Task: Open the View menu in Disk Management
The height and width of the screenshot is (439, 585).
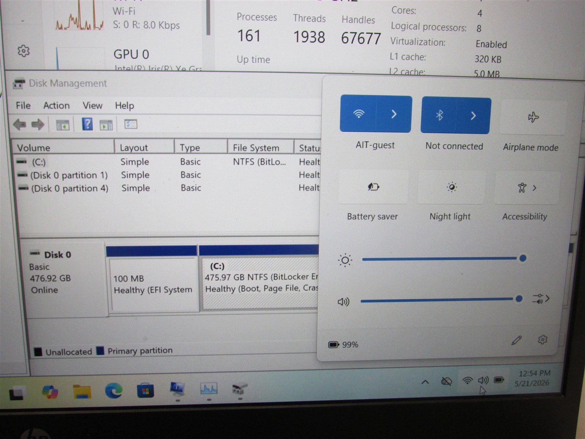Action: 93,105
